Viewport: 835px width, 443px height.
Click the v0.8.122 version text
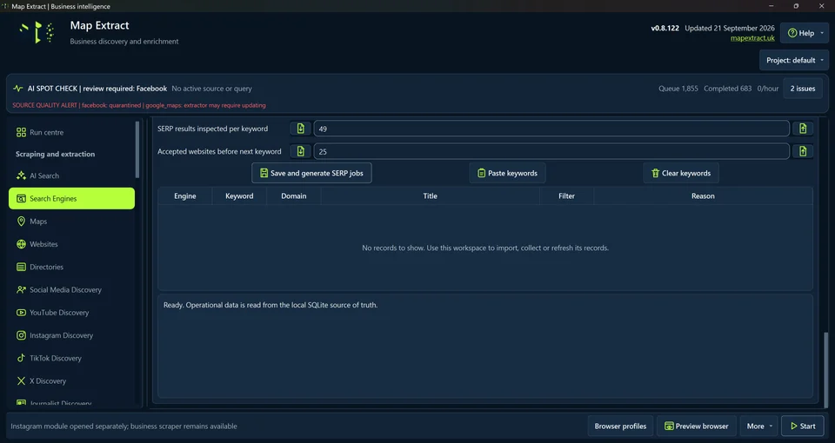click(x=665, y=28)
